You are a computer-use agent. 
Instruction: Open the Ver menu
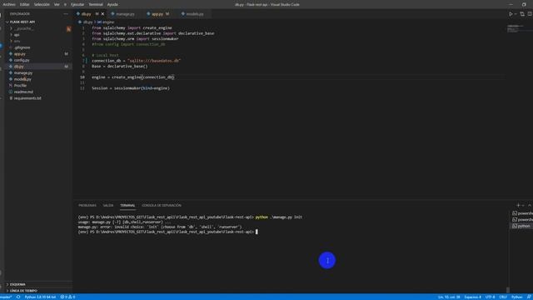click(x=57, y=4)
